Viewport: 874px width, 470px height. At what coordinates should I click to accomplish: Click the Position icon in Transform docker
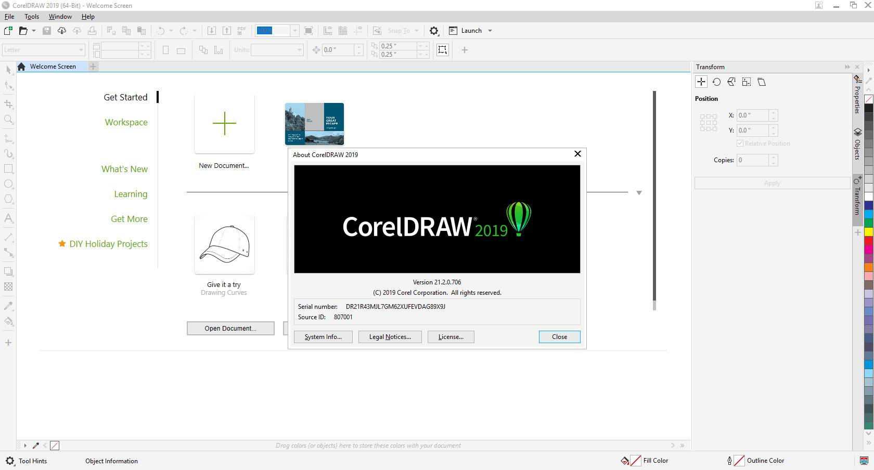point(701,82)
